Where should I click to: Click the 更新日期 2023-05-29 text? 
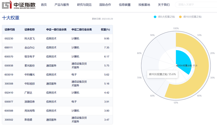102,19
